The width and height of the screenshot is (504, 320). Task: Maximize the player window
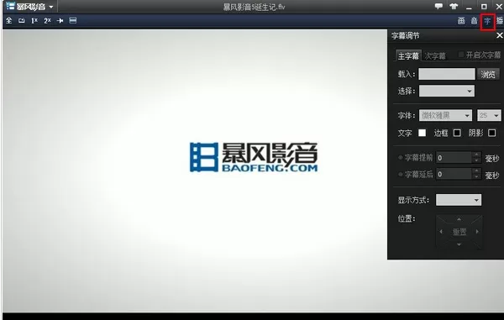(x=484, y=7)
